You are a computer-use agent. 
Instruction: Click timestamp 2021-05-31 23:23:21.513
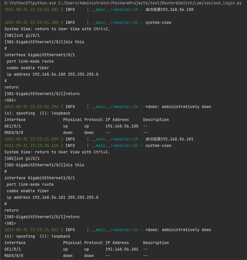(x=31, y=230)
